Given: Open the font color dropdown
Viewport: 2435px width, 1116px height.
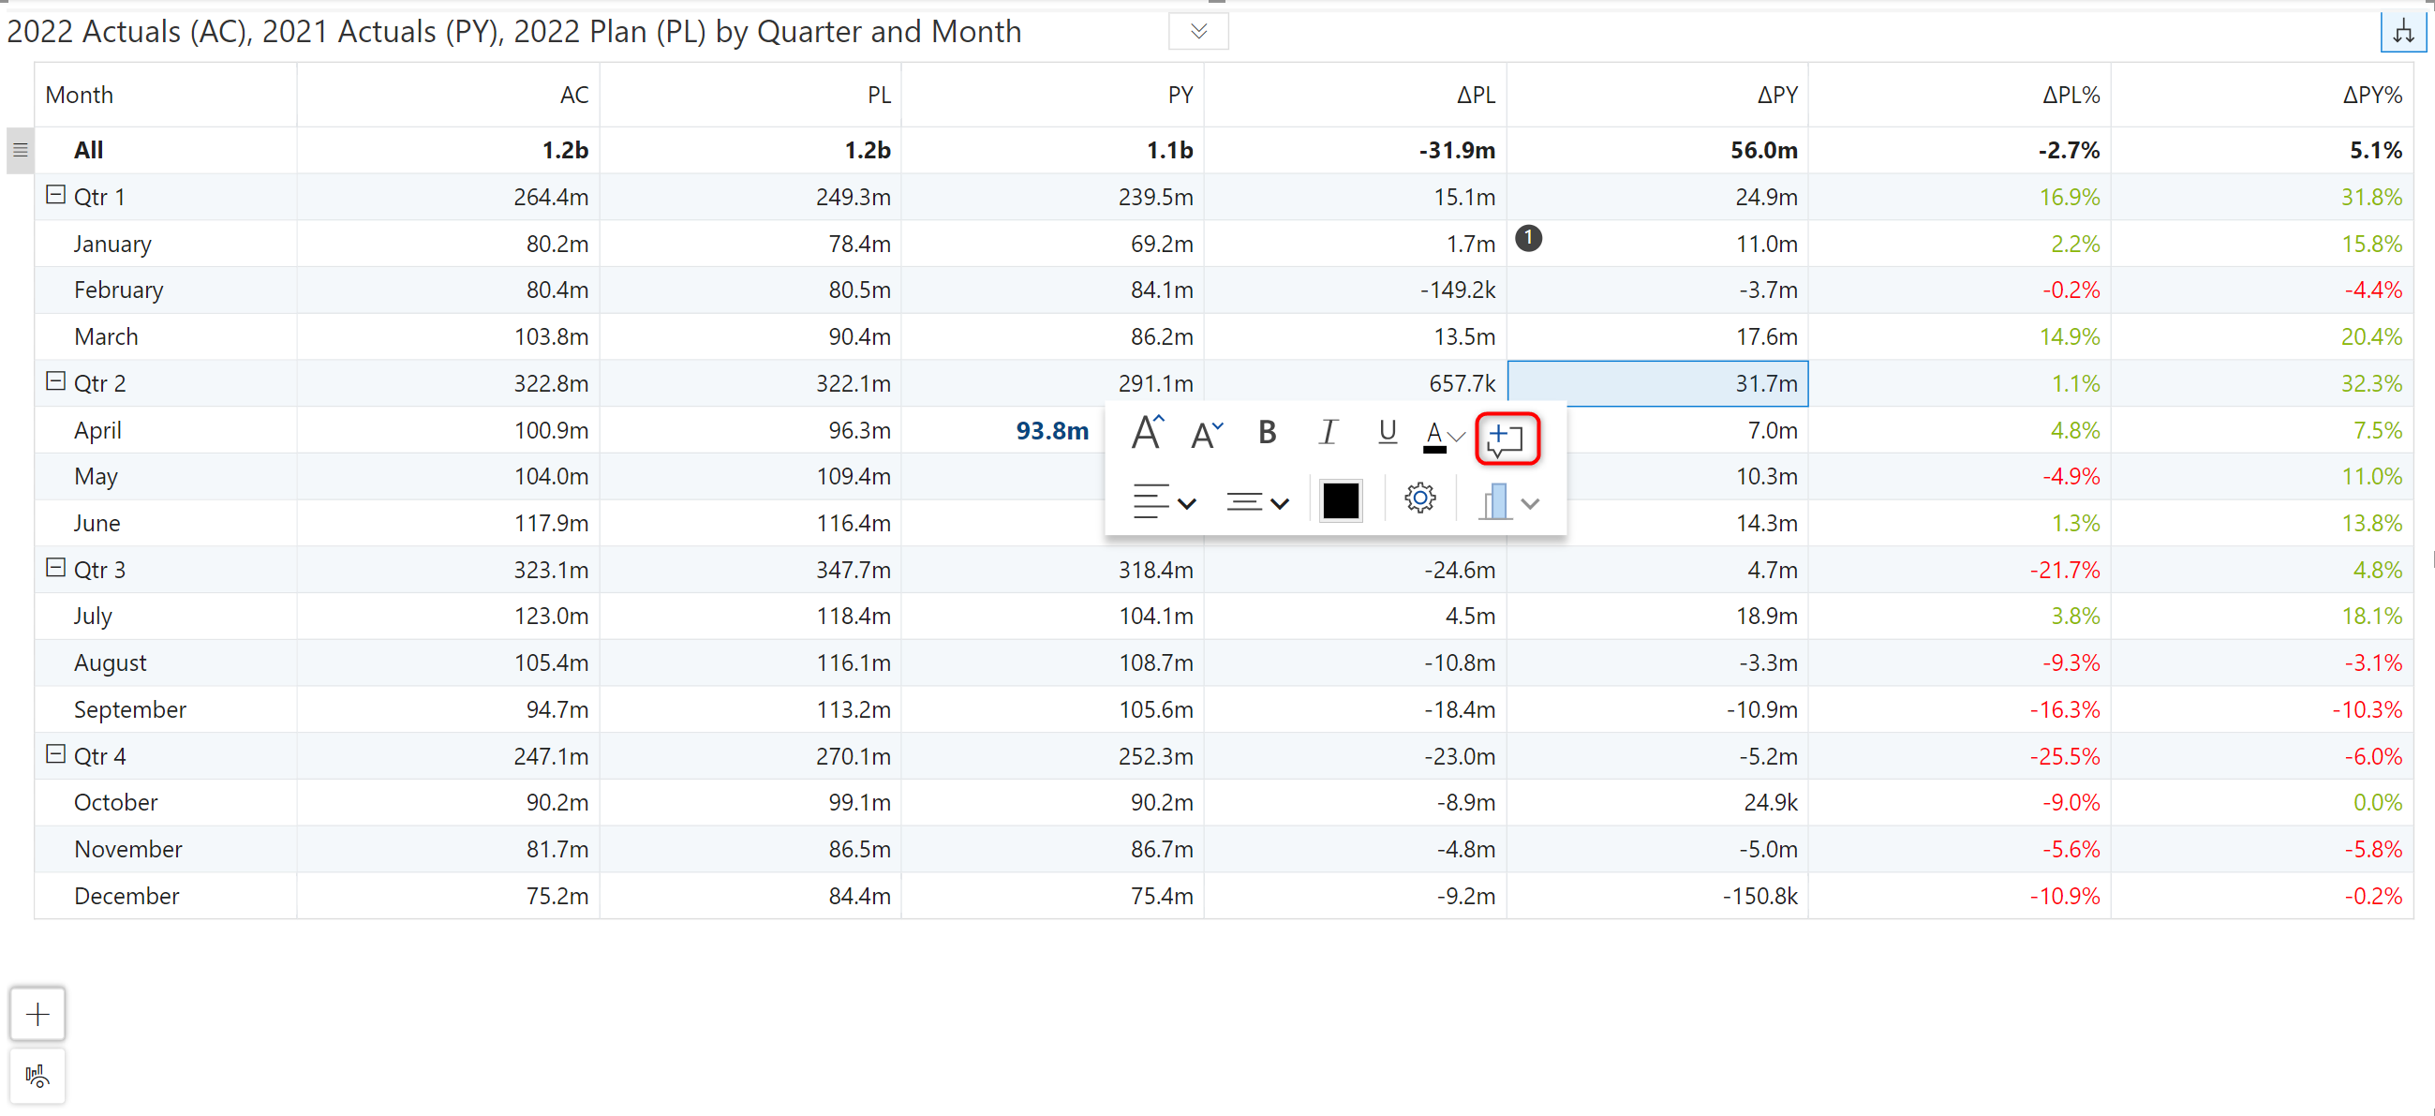Looking at the screenshot, I should coord(1456,436).
